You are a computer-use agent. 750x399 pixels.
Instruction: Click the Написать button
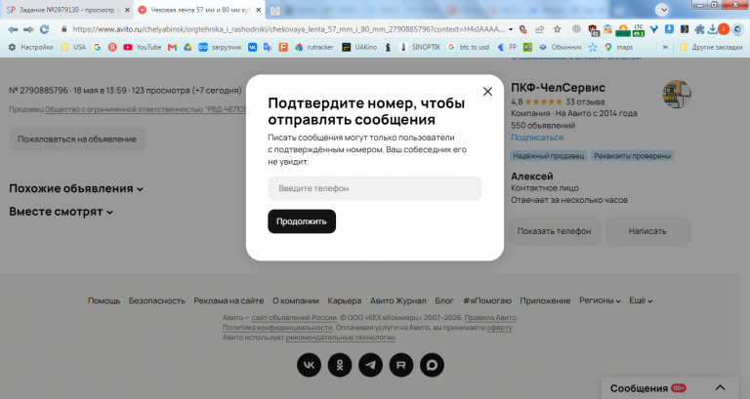[x=647, y=231]
